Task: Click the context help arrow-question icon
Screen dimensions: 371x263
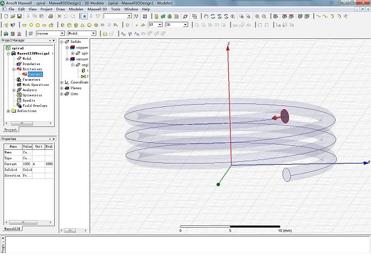Action: 13,25
